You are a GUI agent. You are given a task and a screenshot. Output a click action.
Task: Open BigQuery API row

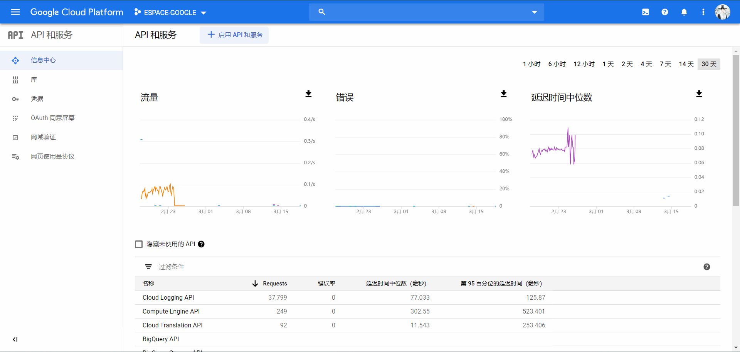click(427, 339)
